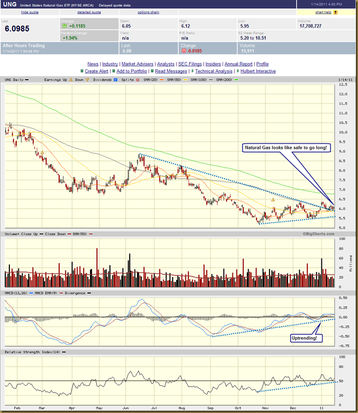Open the News link
Screen dimensions: 358x413
93,64
